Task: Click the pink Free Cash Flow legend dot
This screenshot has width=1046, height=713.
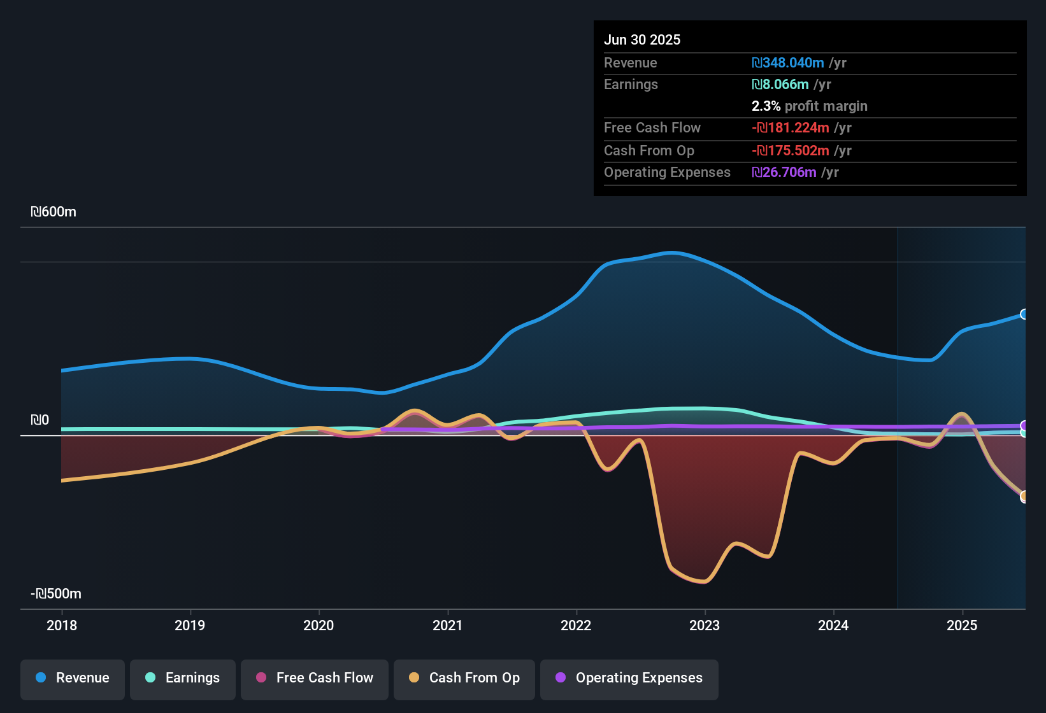Action: click(261, 678)
